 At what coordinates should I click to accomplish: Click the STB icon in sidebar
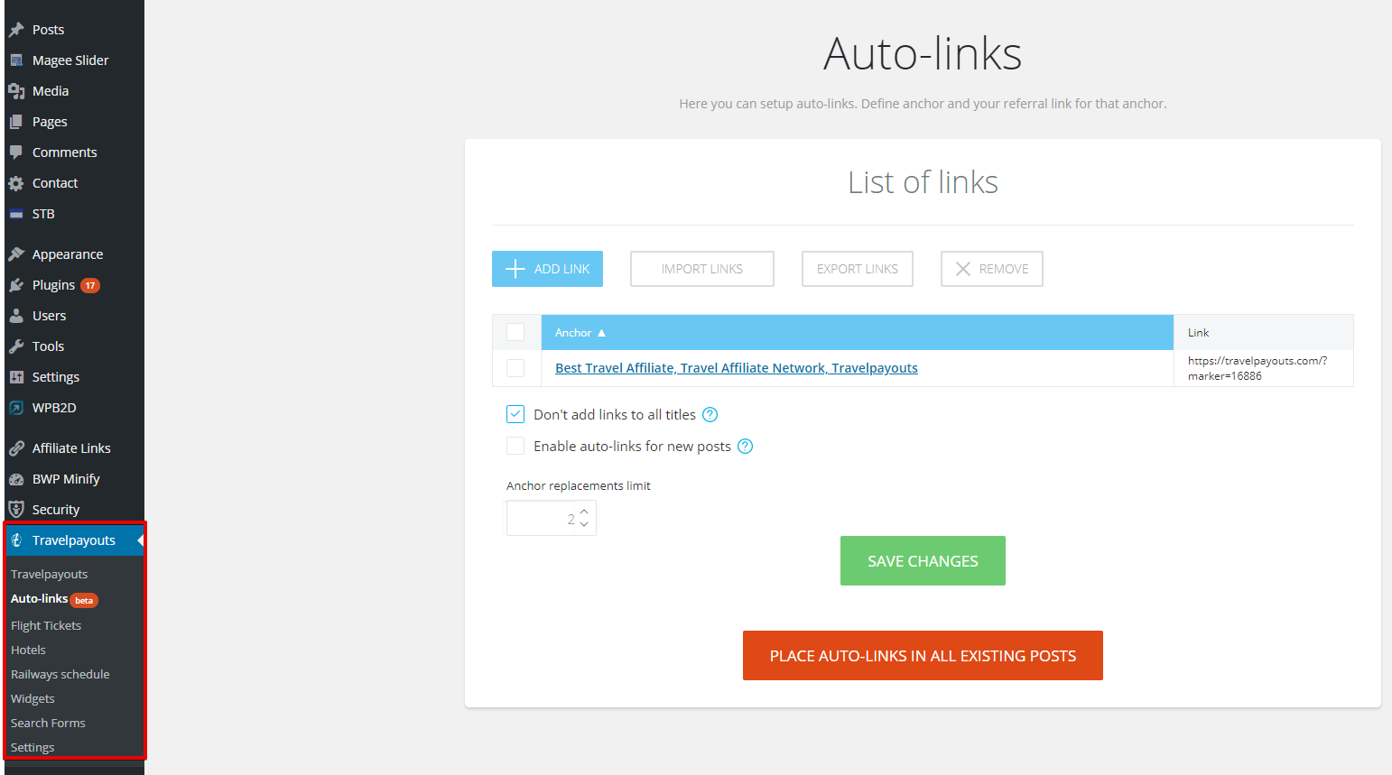tap(16, 214)
